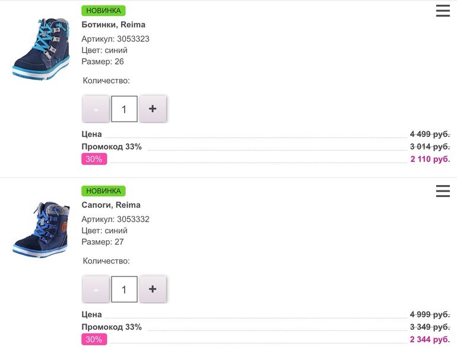Screen dimensions: 457x347
Task: Click the final price 2 110 руб.
Action: coord(430,159)
